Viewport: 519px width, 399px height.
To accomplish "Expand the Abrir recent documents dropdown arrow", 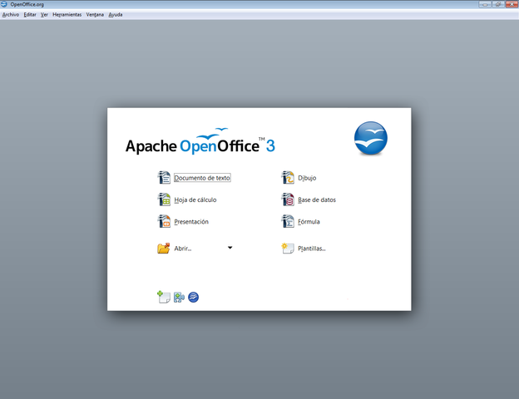I will 230,248.
